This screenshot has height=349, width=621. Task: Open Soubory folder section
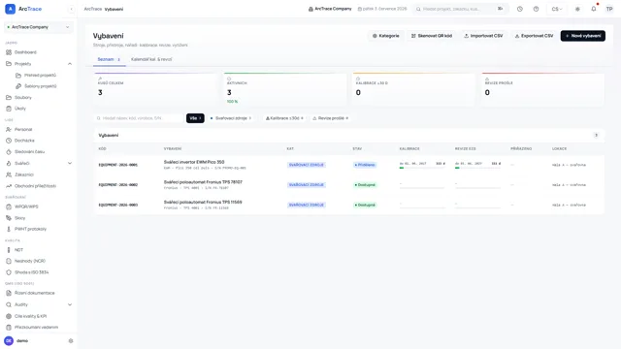tap(23, 97)
